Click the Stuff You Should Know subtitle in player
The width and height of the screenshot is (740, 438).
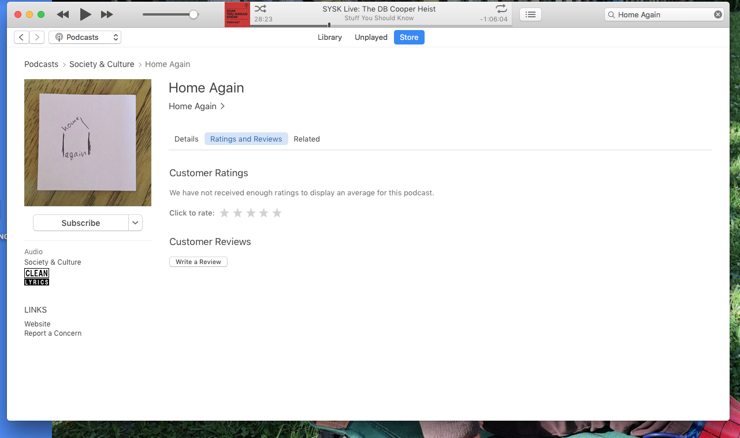[379, 18]
